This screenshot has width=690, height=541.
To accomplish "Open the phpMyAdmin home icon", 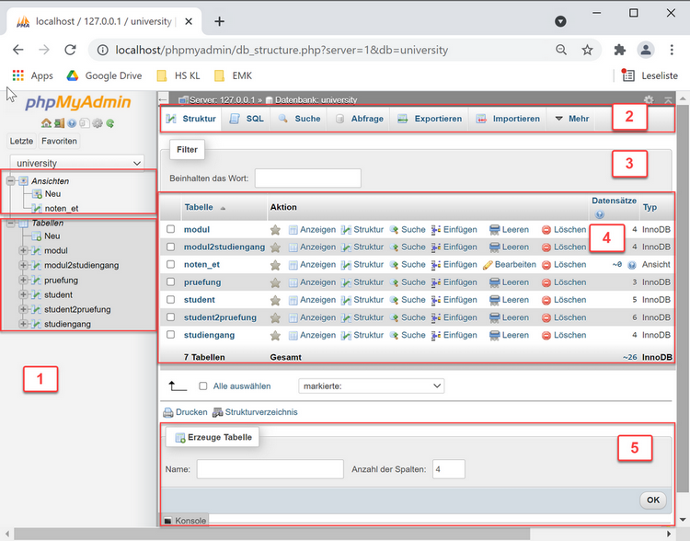I will [x=46, y=123].
